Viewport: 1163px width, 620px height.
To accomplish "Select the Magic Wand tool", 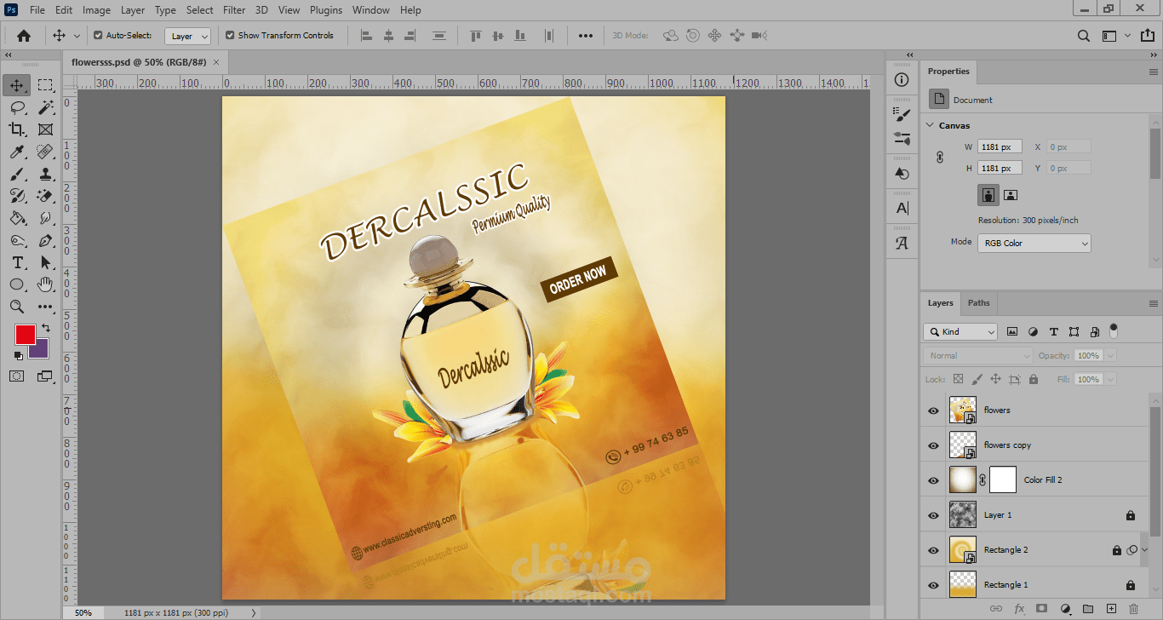I will pyautogui.click(x=46, y=107).
